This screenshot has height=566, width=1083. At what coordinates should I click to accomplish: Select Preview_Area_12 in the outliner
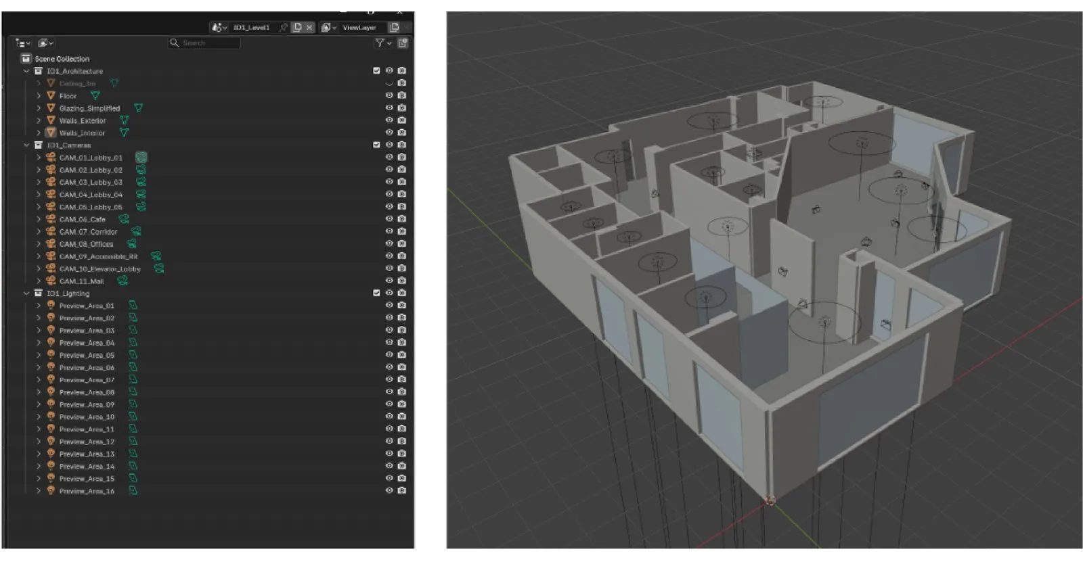click(87, 442)
